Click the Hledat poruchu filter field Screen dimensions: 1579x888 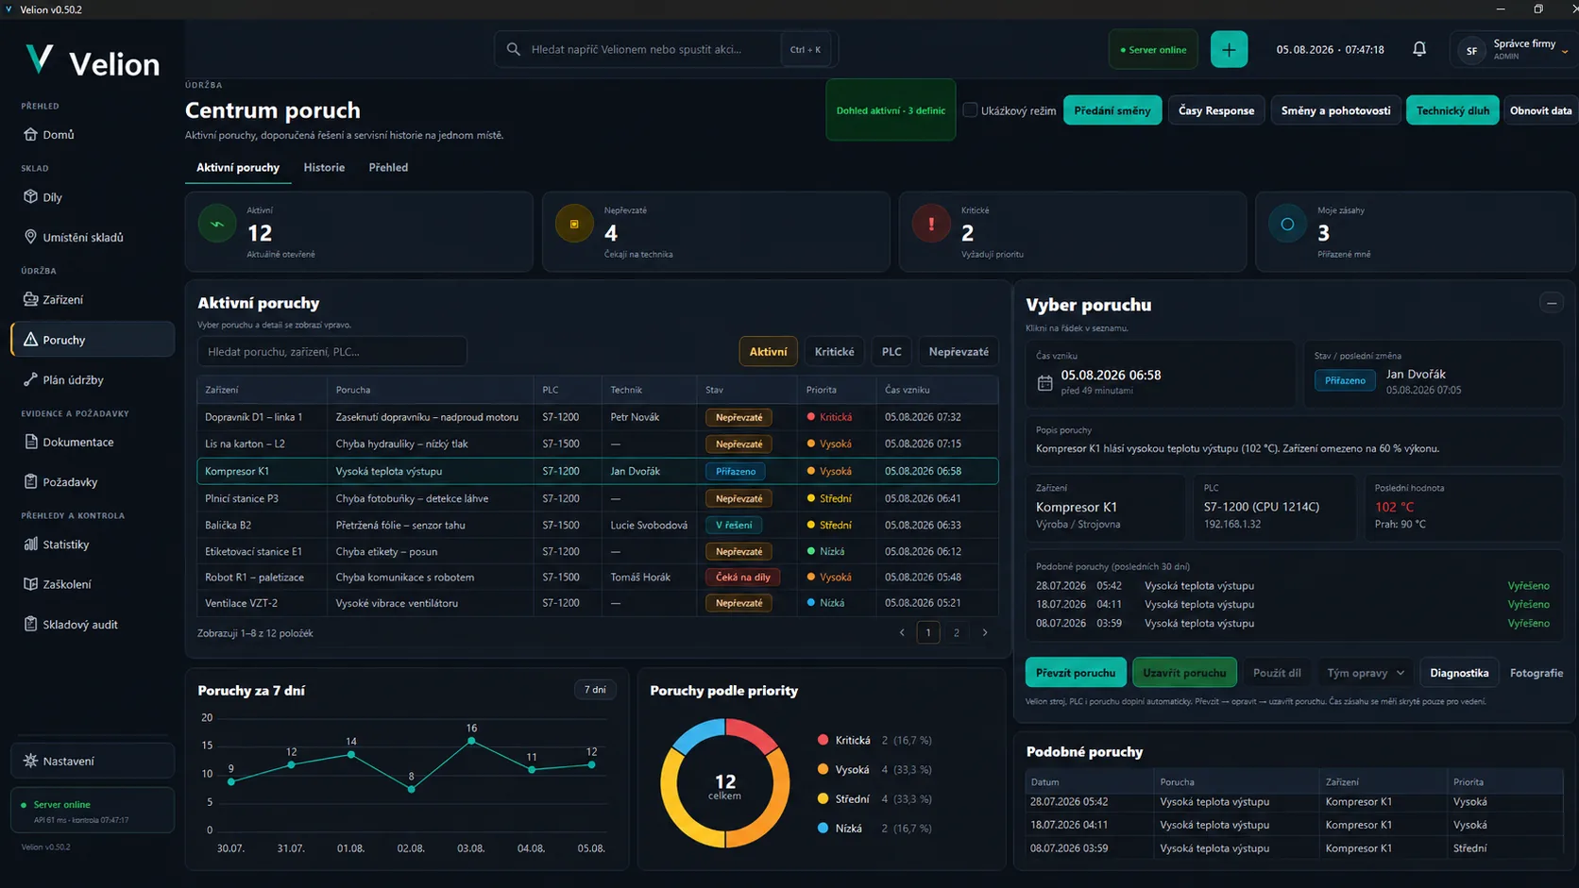point(332,352)
